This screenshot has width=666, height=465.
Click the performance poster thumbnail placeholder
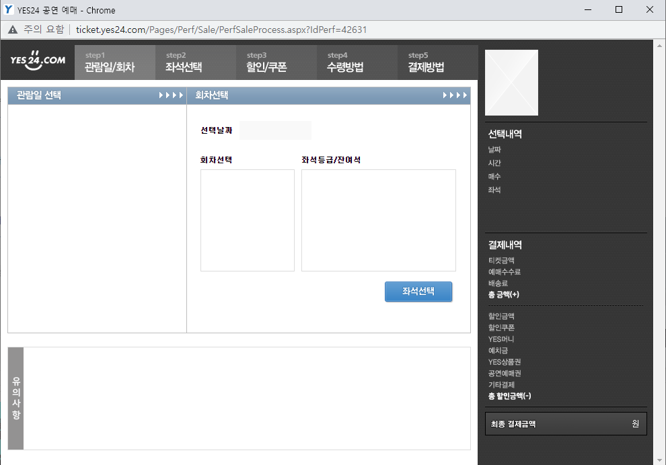511,82
